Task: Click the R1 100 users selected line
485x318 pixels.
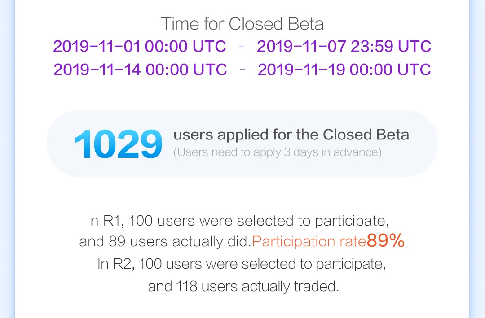Action: coord(239,221)
